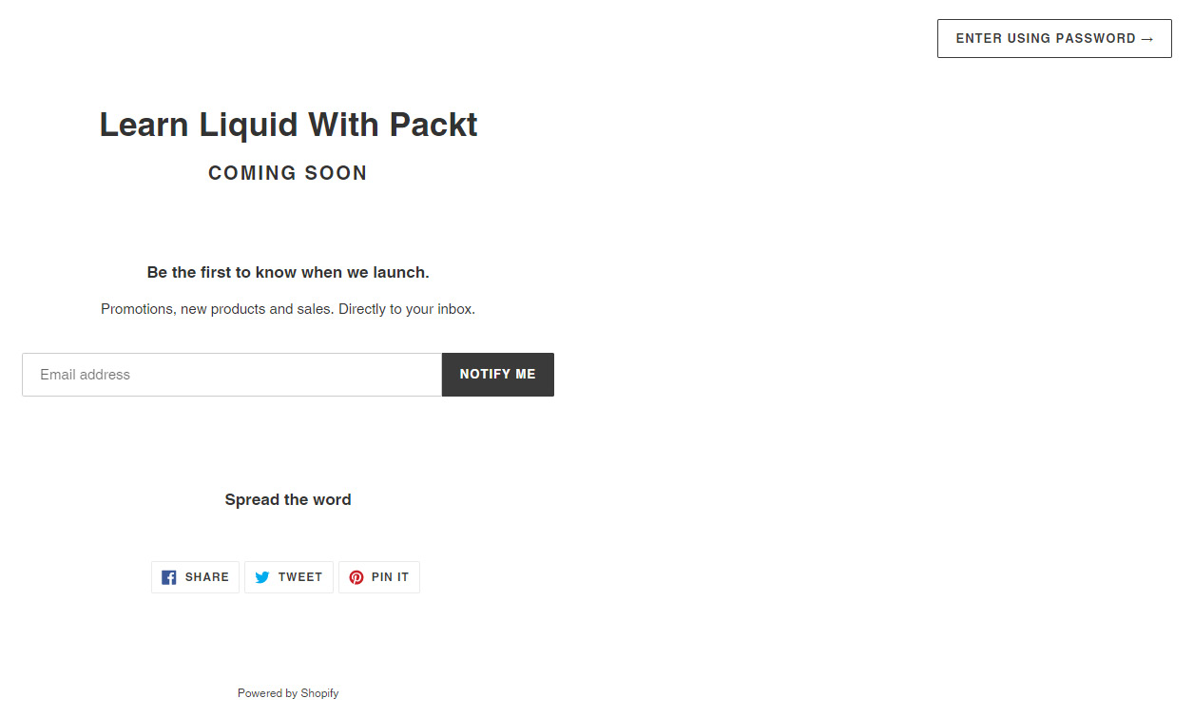This screenshot has width=1194, height=718.
Task: Click the Spread the word heading
Action: pyautogui.click(x=288, y=499)
